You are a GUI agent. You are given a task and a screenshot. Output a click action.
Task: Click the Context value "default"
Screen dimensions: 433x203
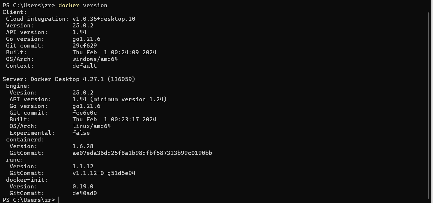[x=85, y=66]
